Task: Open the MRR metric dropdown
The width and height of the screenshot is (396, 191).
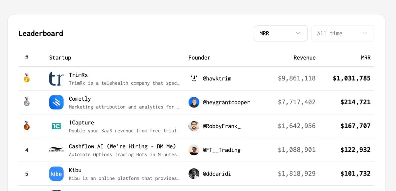Action: 280,33
